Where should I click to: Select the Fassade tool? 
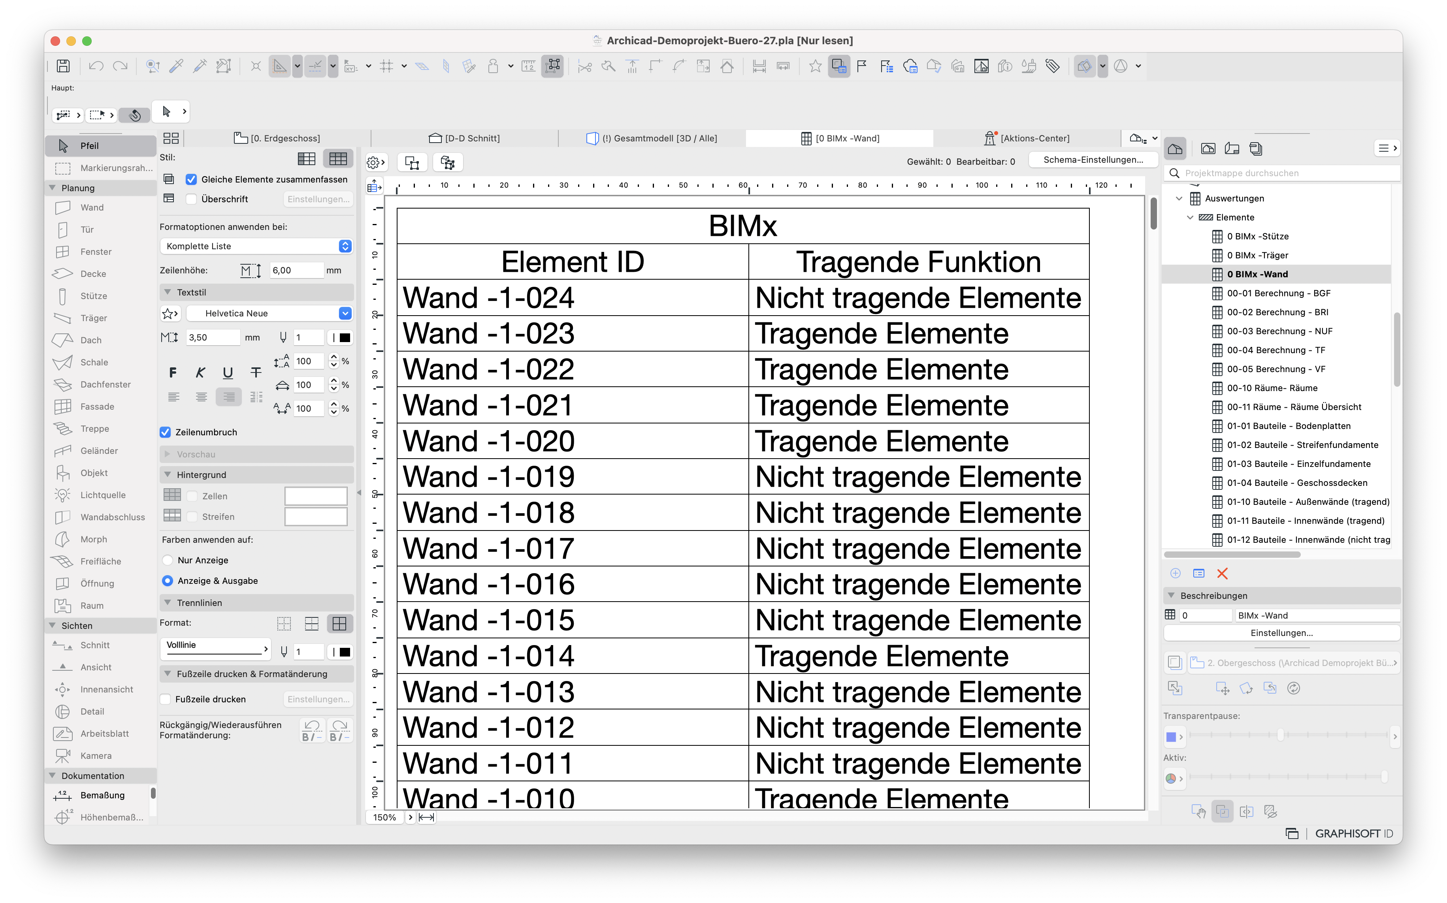click(x=100, y=406)
